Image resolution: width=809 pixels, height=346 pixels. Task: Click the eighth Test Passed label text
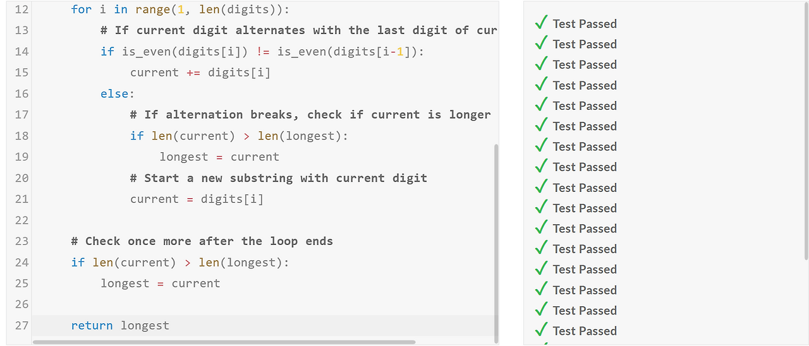click(584, 167)
